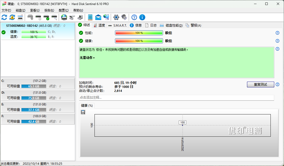Click the blue refresh arrows toolbar icon
This screenshot has width=284, height=166.
4,18
